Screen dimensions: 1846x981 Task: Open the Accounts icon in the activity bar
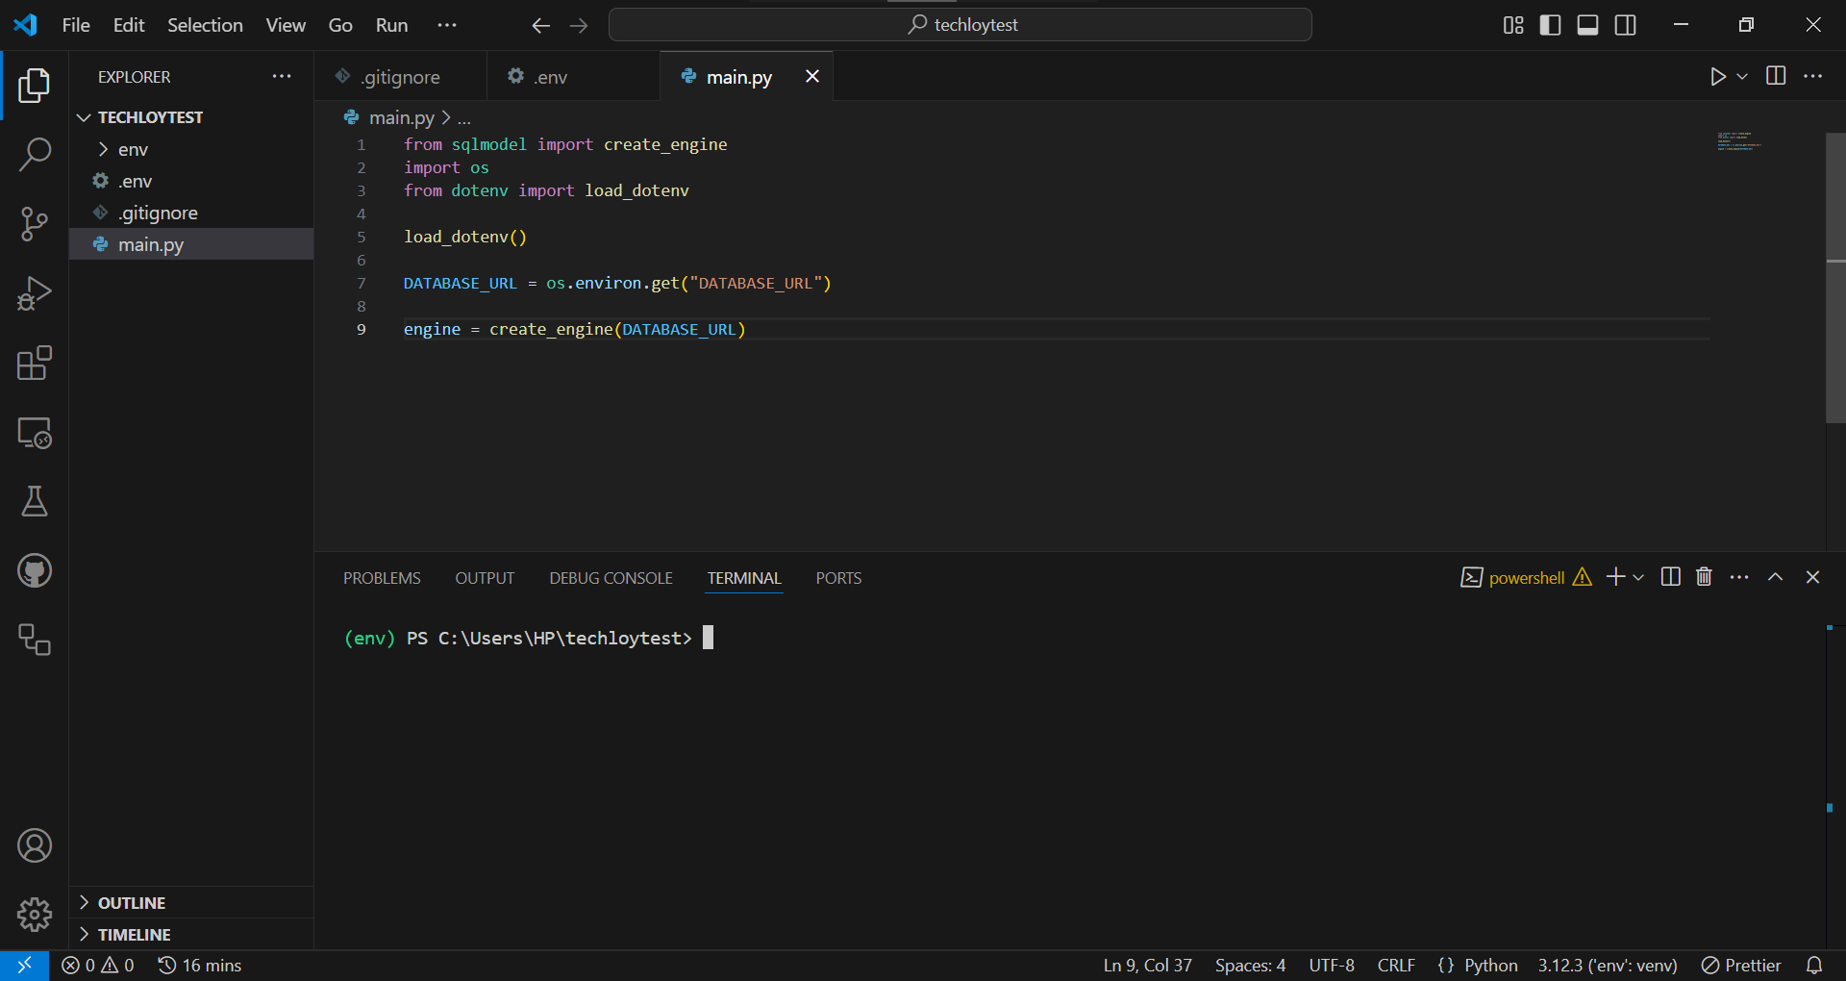35,845
